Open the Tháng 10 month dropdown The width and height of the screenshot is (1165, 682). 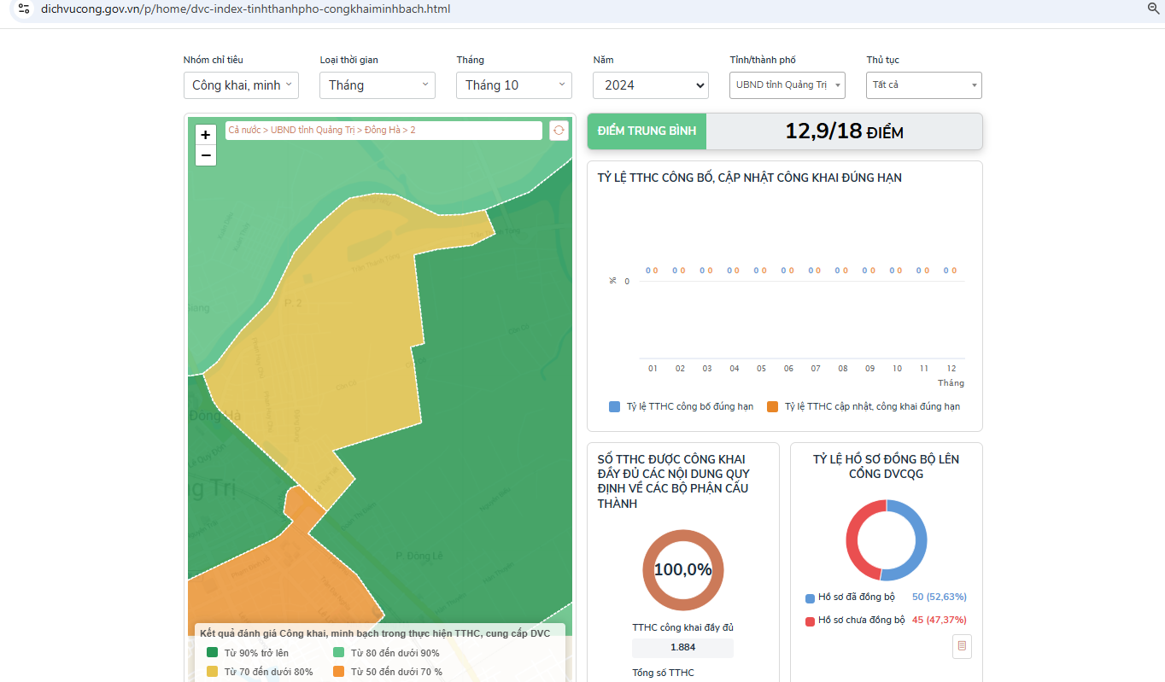(x=514, y=85)
